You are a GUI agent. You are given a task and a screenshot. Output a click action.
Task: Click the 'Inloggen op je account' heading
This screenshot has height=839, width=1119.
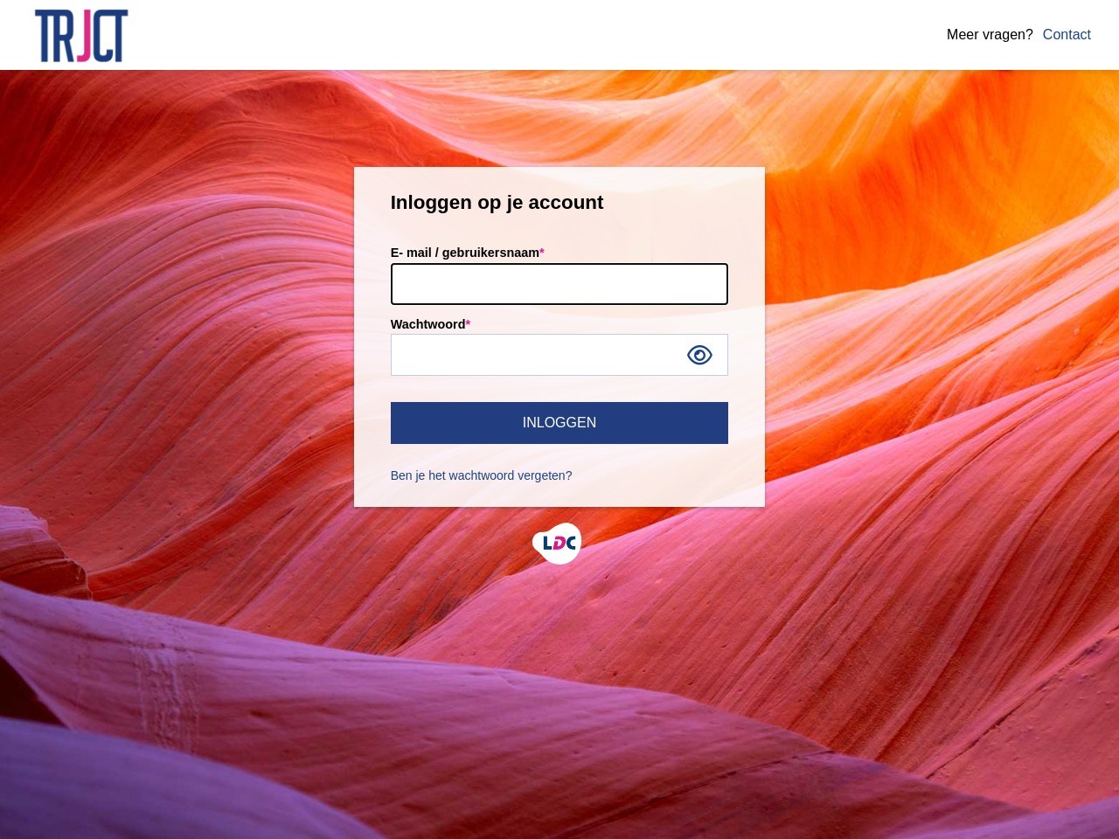tap(497, 203)
